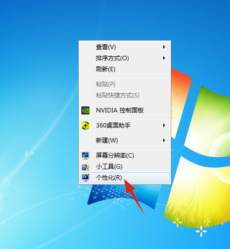Open the 360桌面助手 menu entry

click(125, 126)
